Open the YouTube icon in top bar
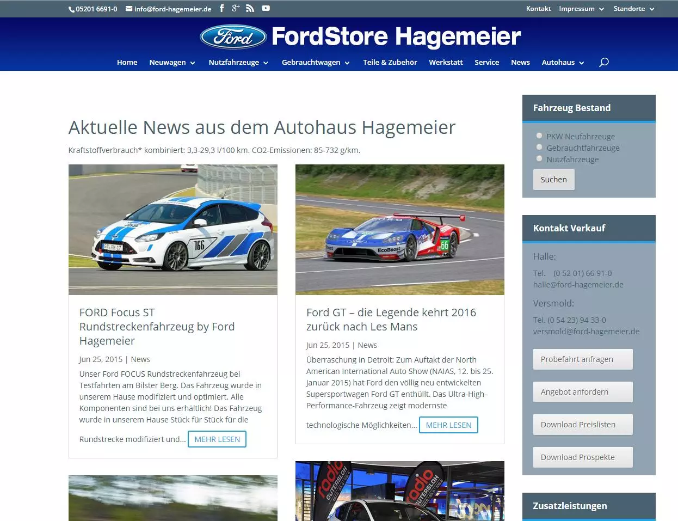Screen dimensions: 678x521 tap(266, 8)
